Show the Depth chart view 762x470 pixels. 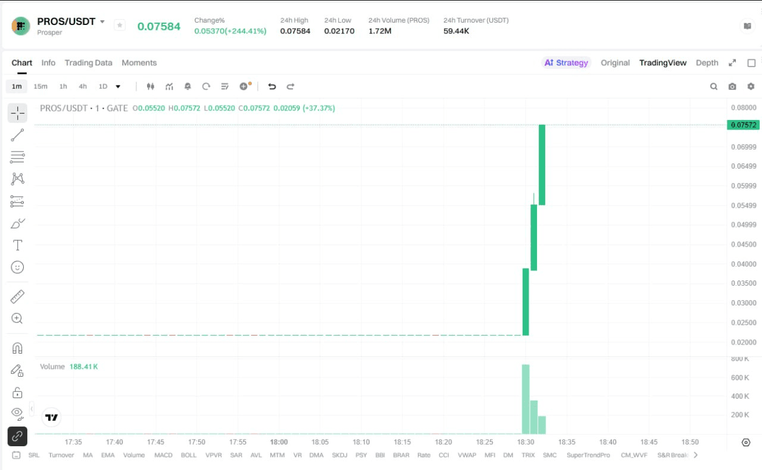(x=707, y=63)
